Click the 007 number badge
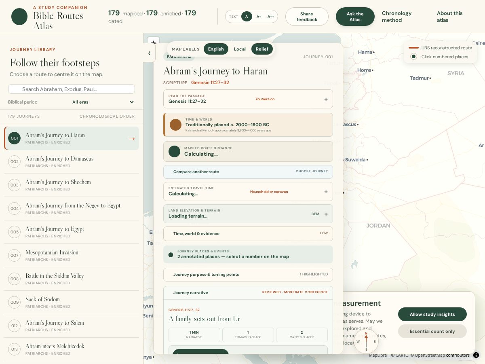The width and height of the screenshot is (485, 364). point(15,256)
